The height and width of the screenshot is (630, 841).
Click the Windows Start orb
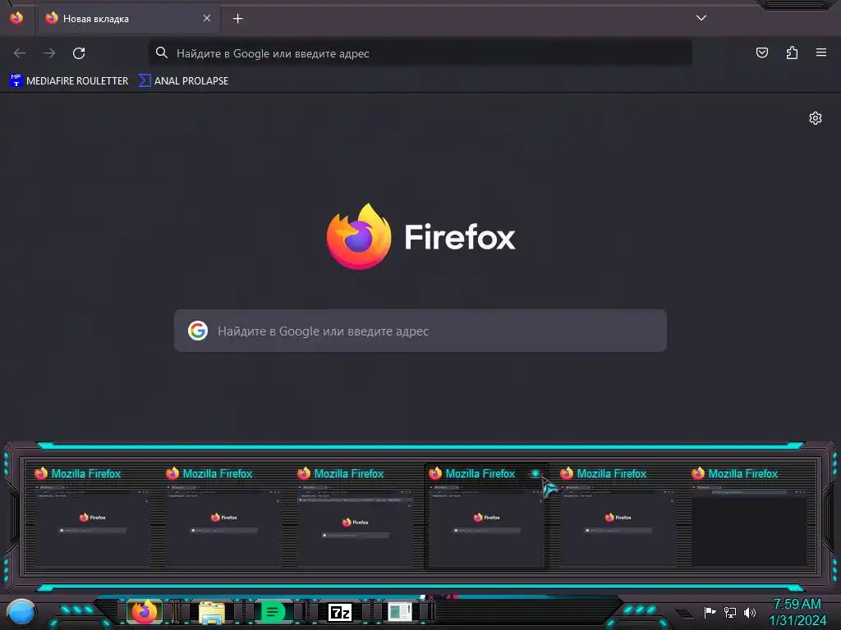tap(21, 612)
